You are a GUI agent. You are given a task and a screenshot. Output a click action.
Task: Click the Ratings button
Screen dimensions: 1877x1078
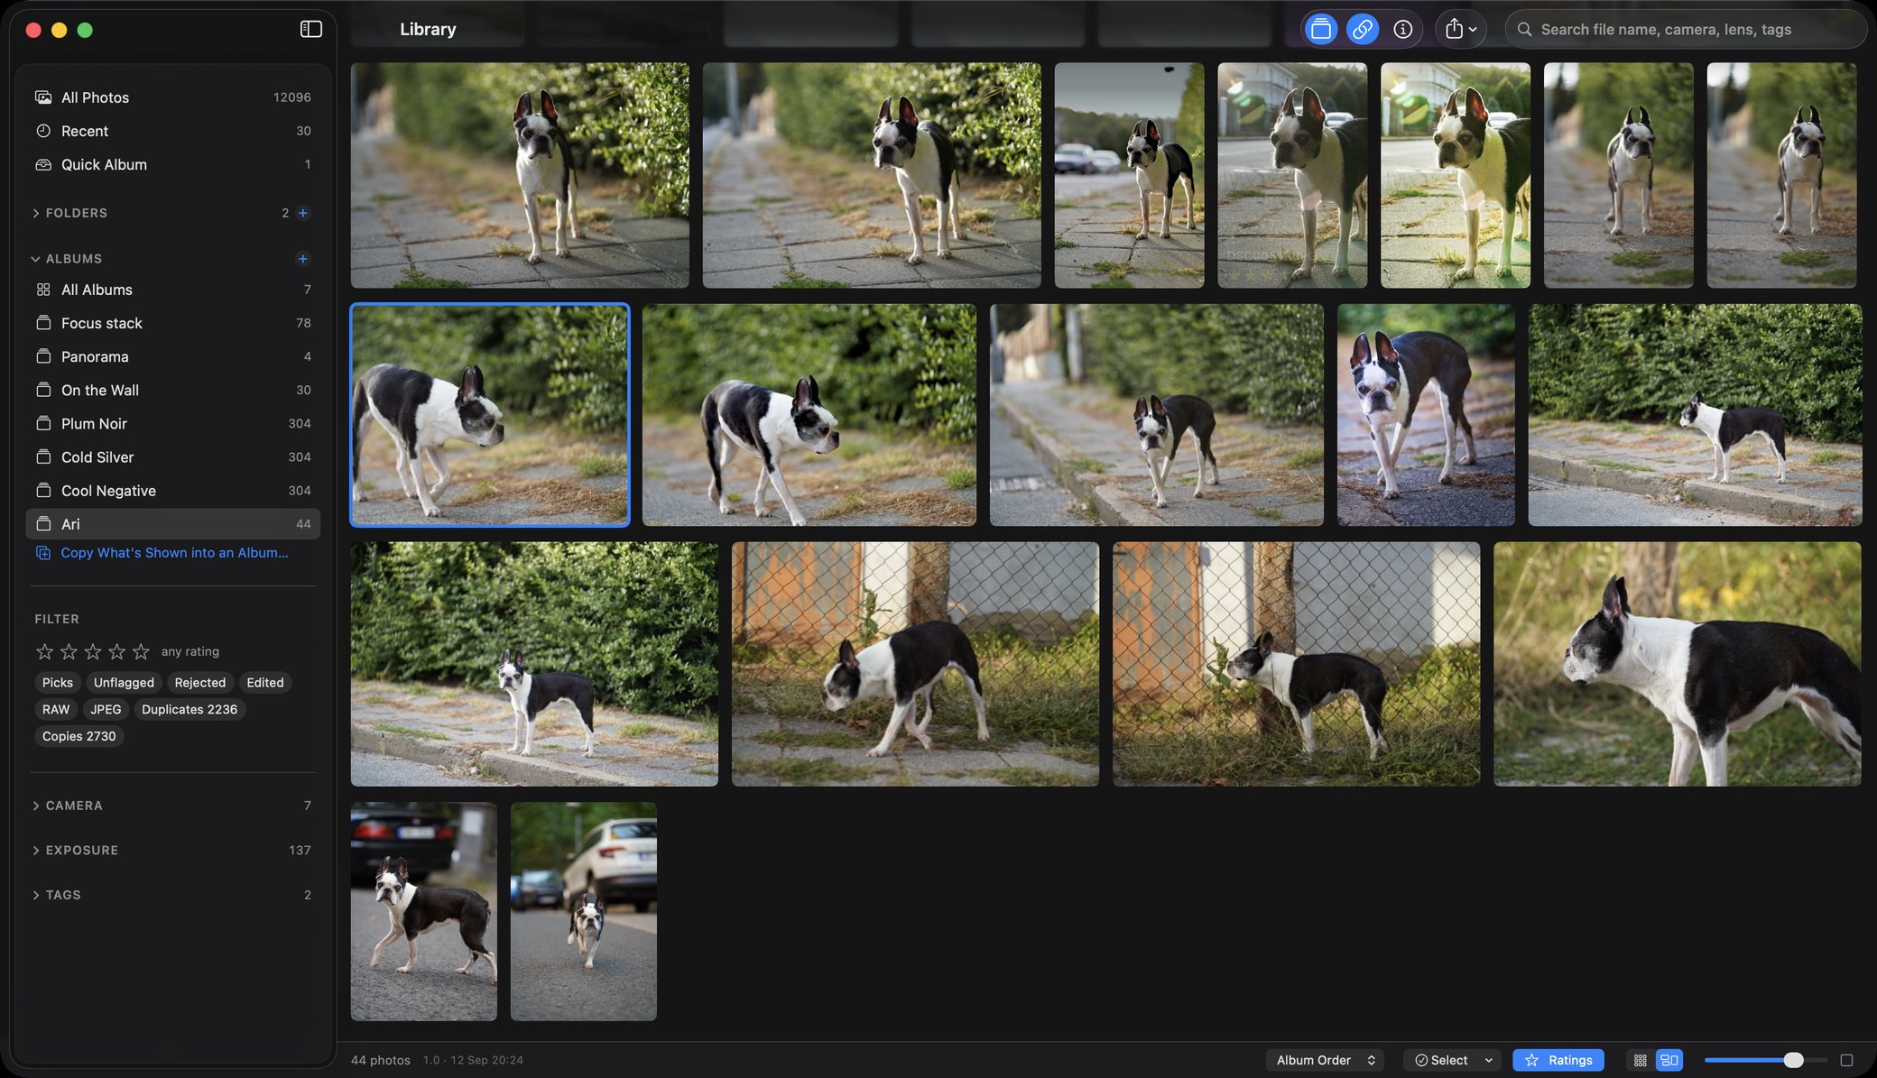1558,1060
